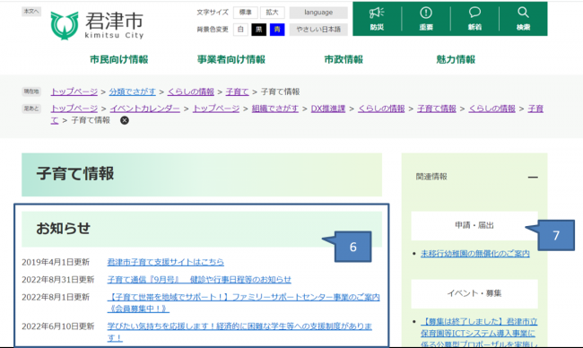Go to トップページ in current location breadcrumb
583x348 pixels.
coord(74,91)
